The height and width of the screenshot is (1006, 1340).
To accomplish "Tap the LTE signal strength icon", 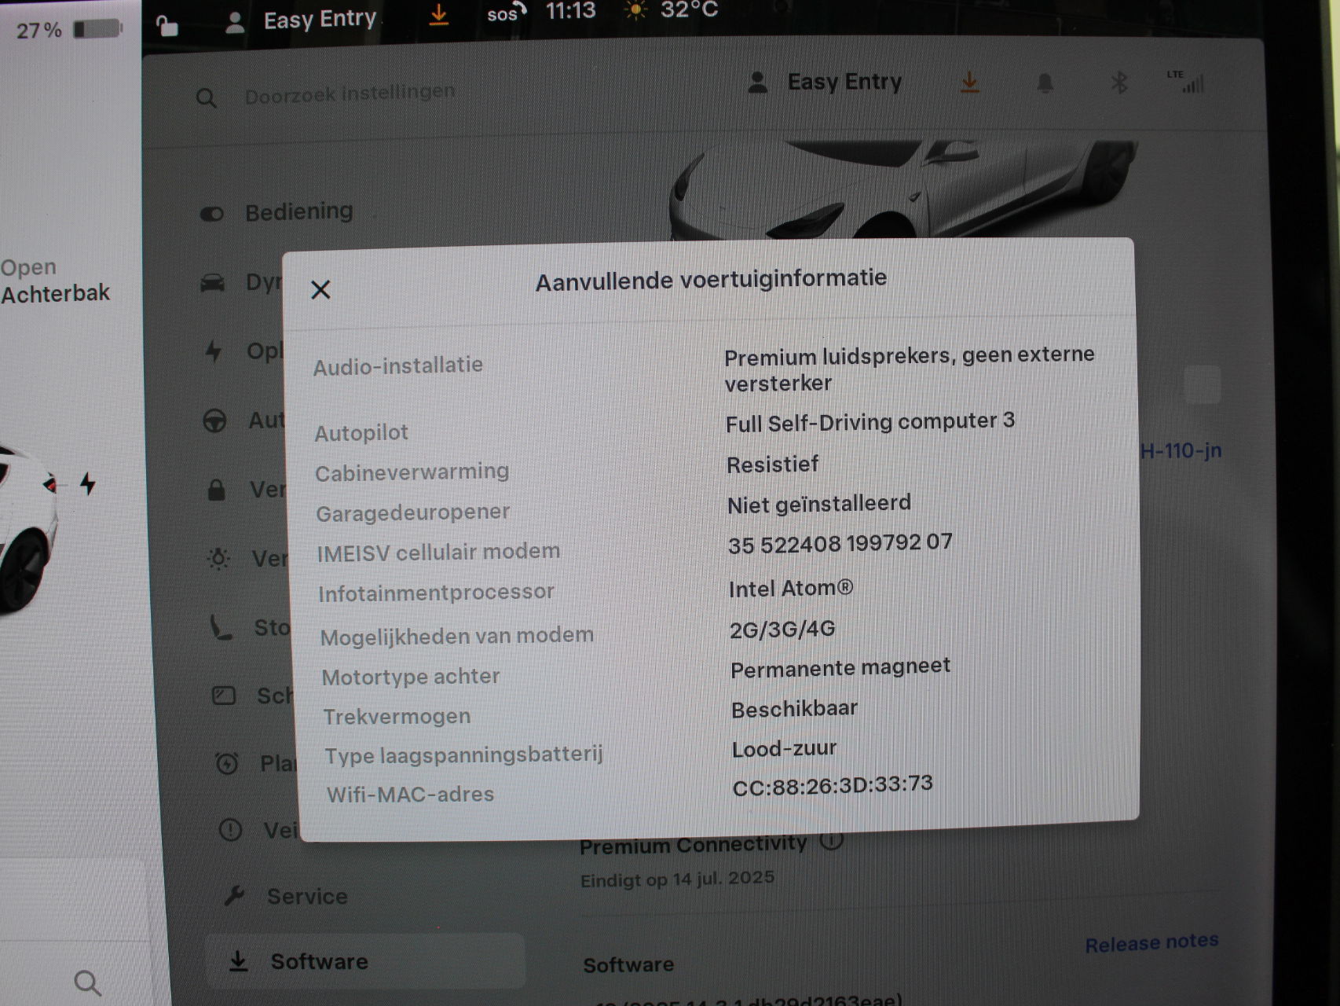I will pyautogui.click(x=1187, y=82).
